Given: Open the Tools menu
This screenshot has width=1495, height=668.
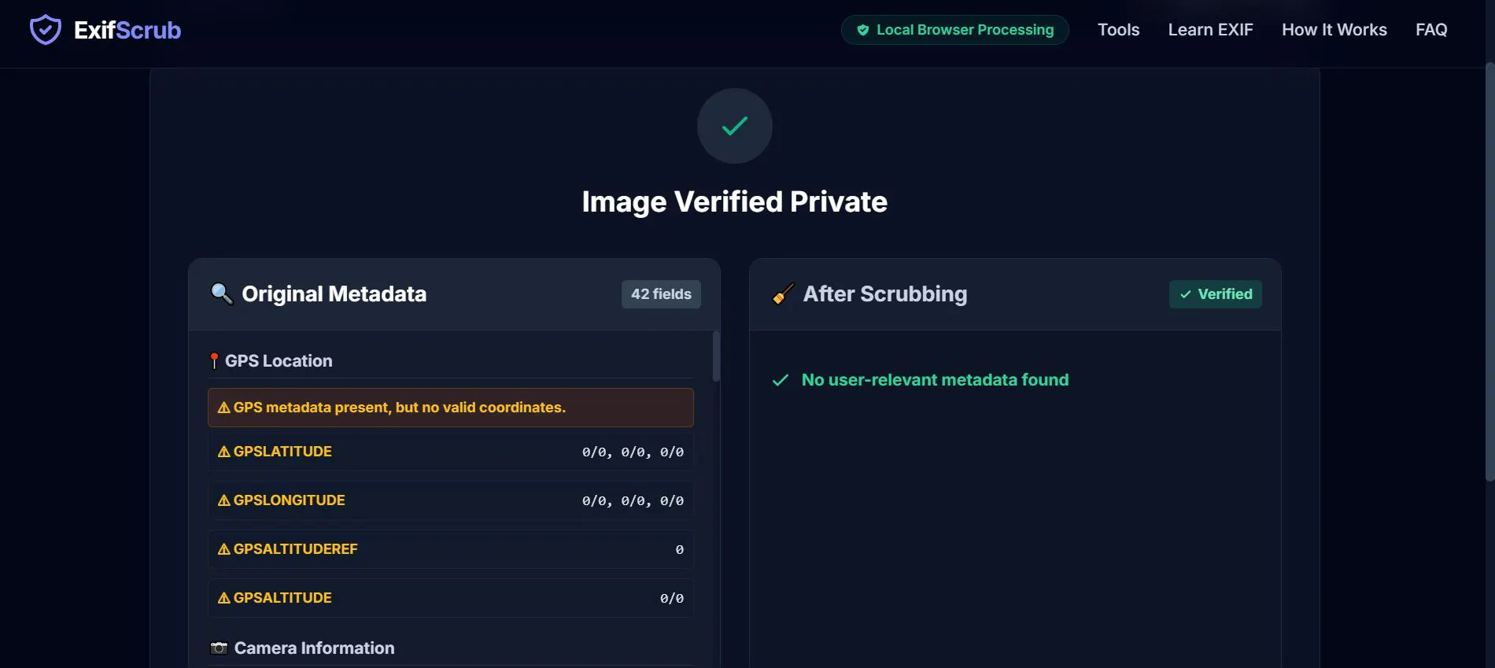Looking at the screenshot, I should pos(1118,30).
